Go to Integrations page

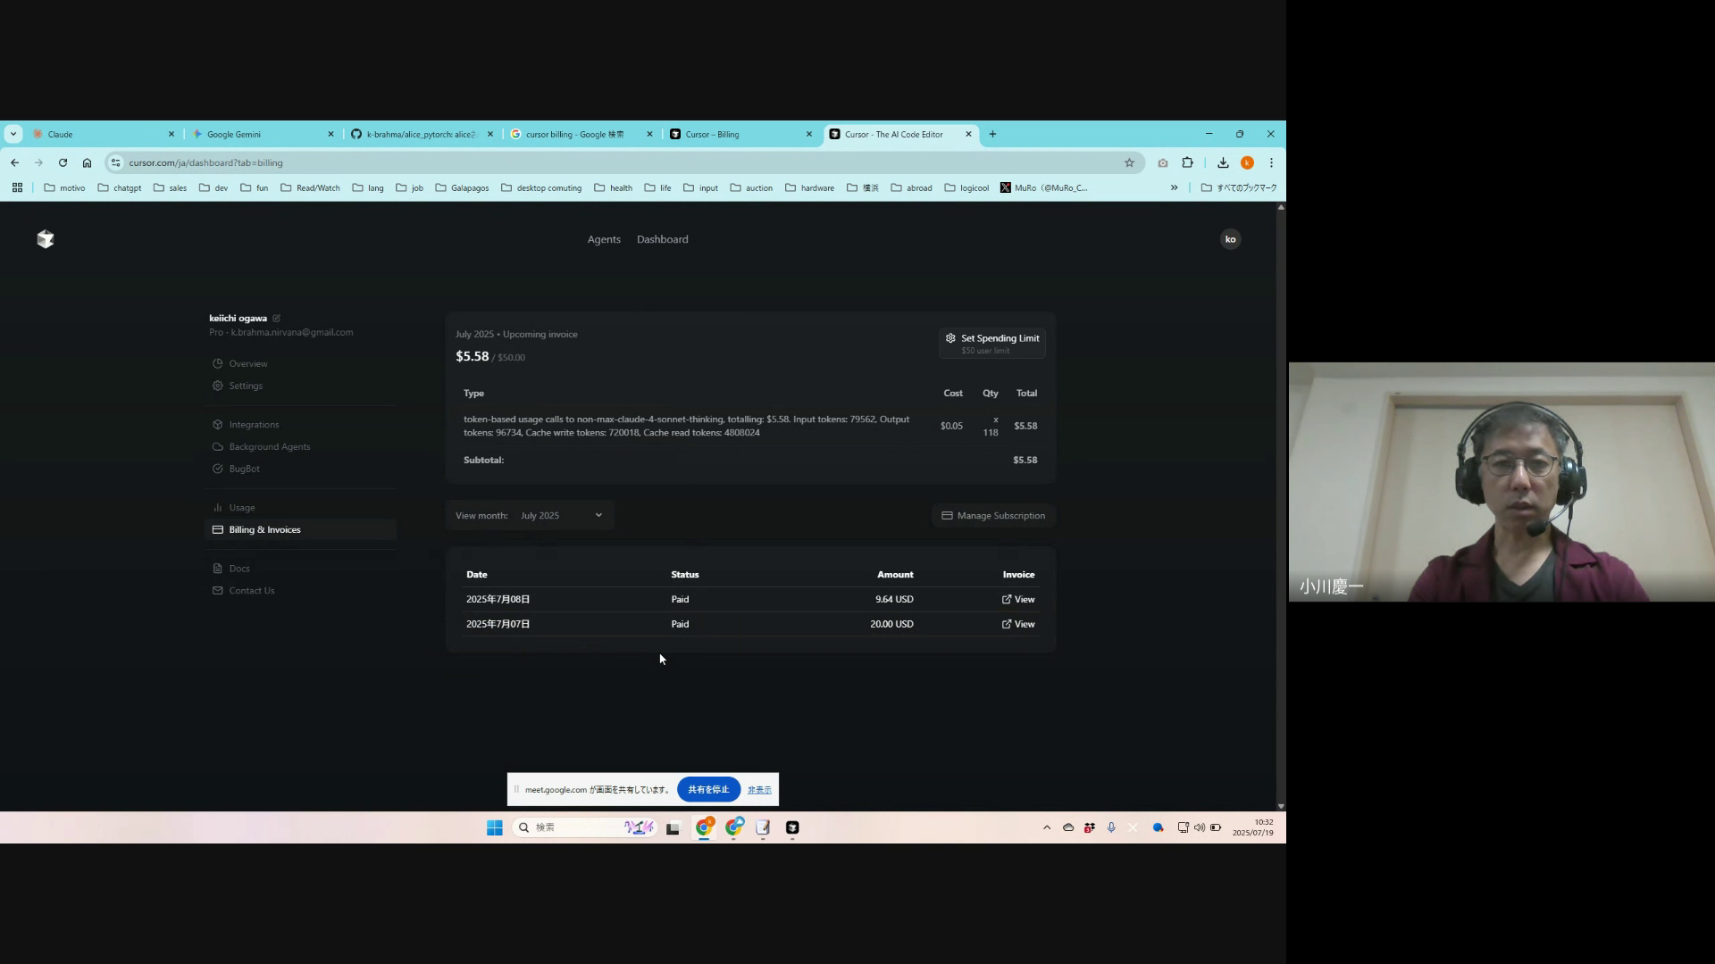click(x=254, y=425)
